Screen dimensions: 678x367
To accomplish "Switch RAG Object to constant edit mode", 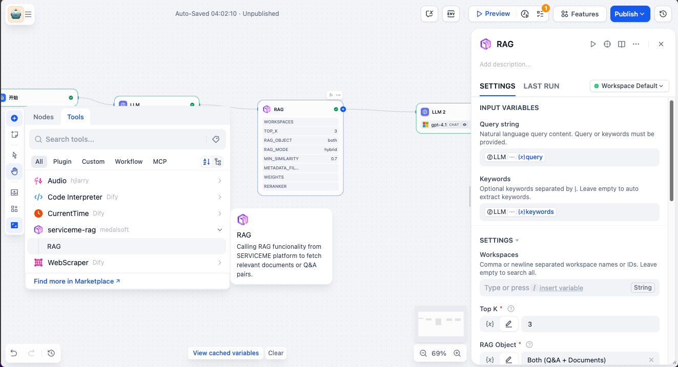I will click(508, 360).
